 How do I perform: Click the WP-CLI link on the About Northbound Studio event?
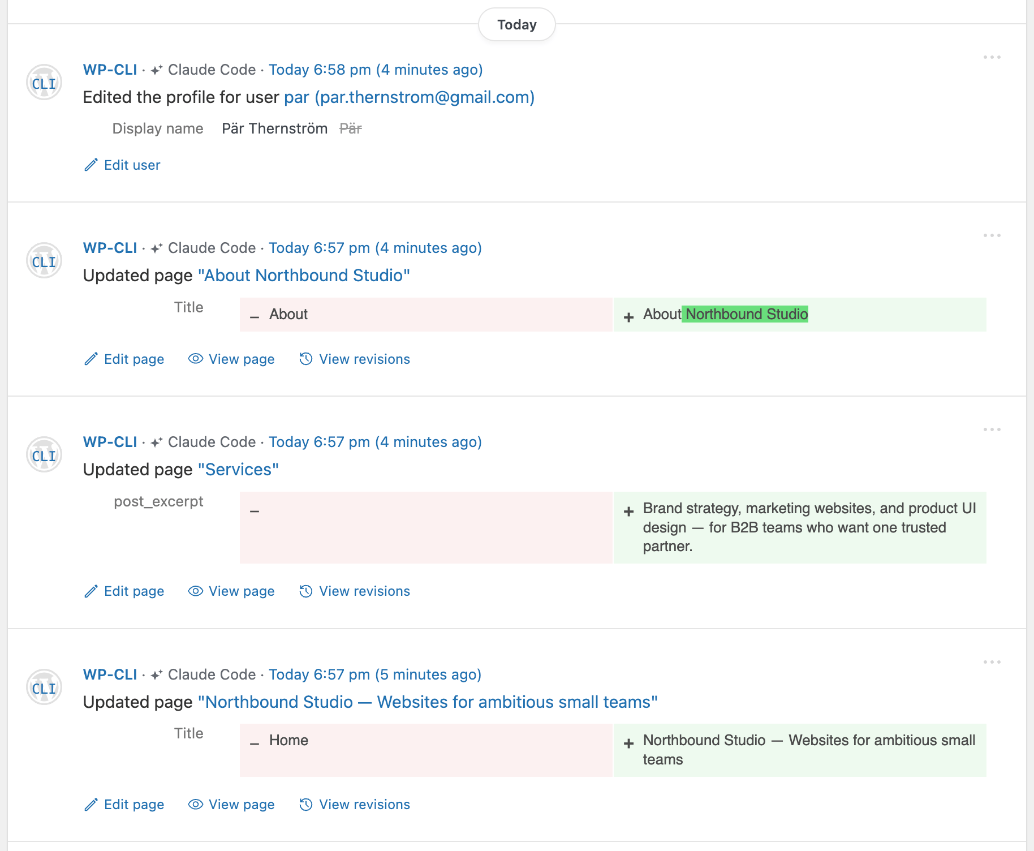(110, 248)
